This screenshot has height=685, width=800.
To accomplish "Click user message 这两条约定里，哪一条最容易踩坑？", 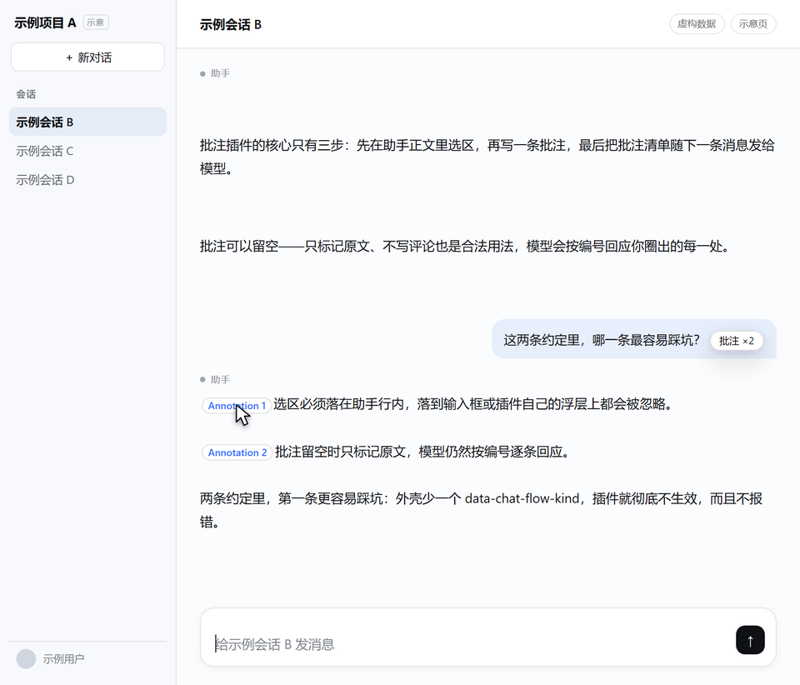I will click(601, 340).
